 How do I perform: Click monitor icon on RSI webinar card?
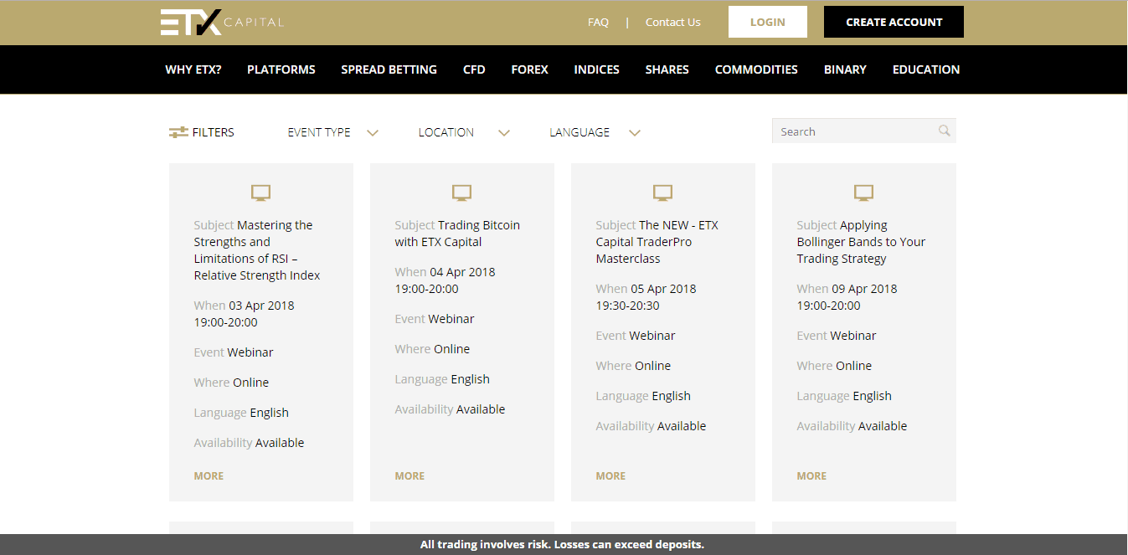point(261,193)
